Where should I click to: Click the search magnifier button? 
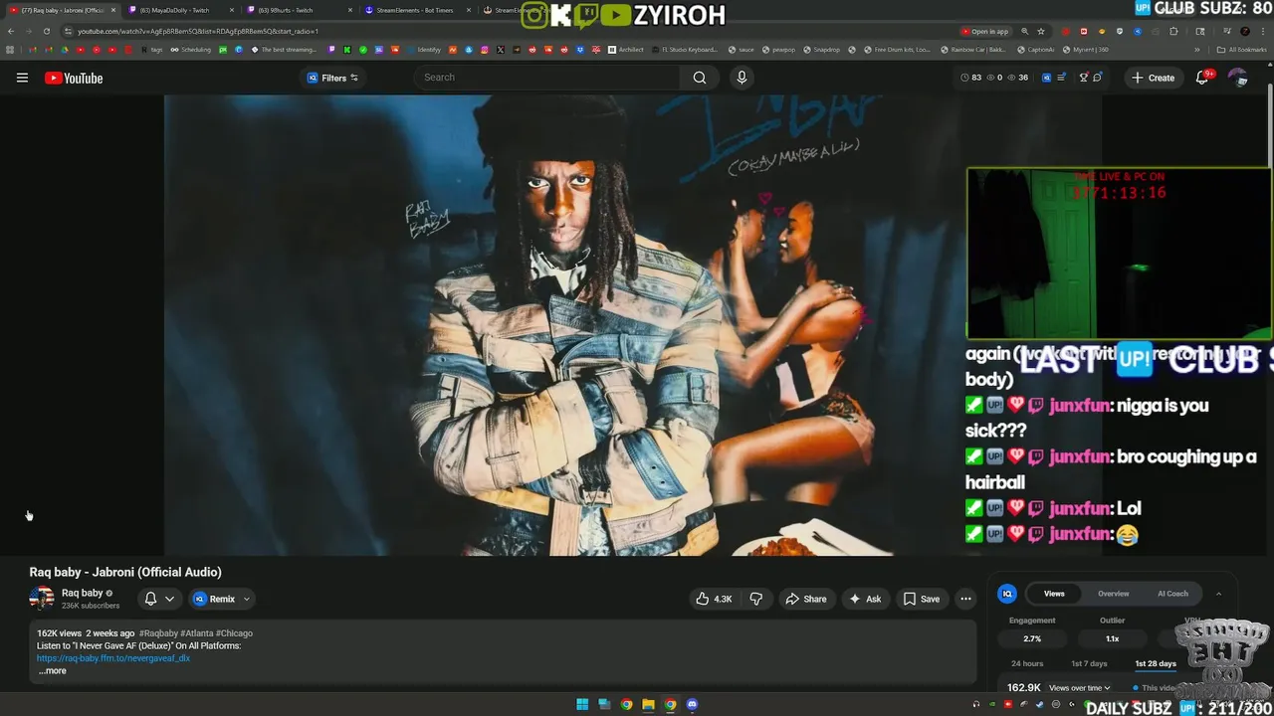pos(700,78)
